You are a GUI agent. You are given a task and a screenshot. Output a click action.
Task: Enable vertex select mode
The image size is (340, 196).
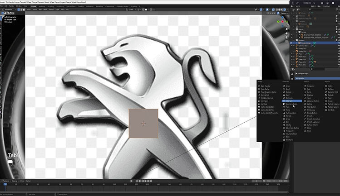pyautogui.click(x=19, y=10)
